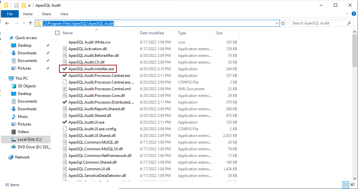Screen dimensions: 358x189
Task: Select the file "ApexSQL.Audit.Reports.Shared.dll"
Action: 96,109
